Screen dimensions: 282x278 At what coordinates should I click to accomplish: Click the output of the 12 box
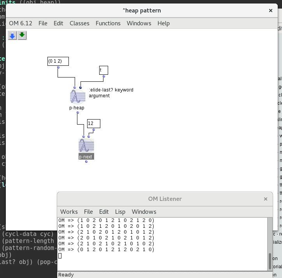[x=94, y=130]
